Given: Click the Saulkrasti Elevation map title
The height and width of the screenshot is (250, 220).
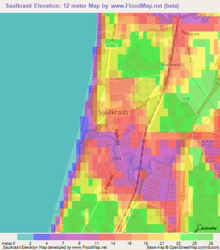Looking at the screenshot, I should click(x=92, y=6).
